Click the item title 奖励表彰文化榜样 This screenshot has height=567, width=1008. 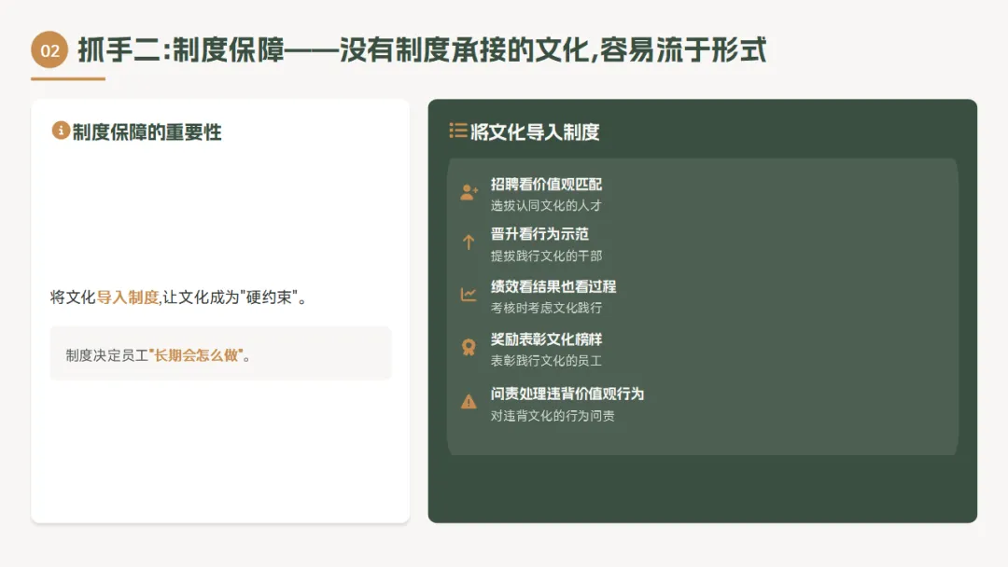point(546,339)
